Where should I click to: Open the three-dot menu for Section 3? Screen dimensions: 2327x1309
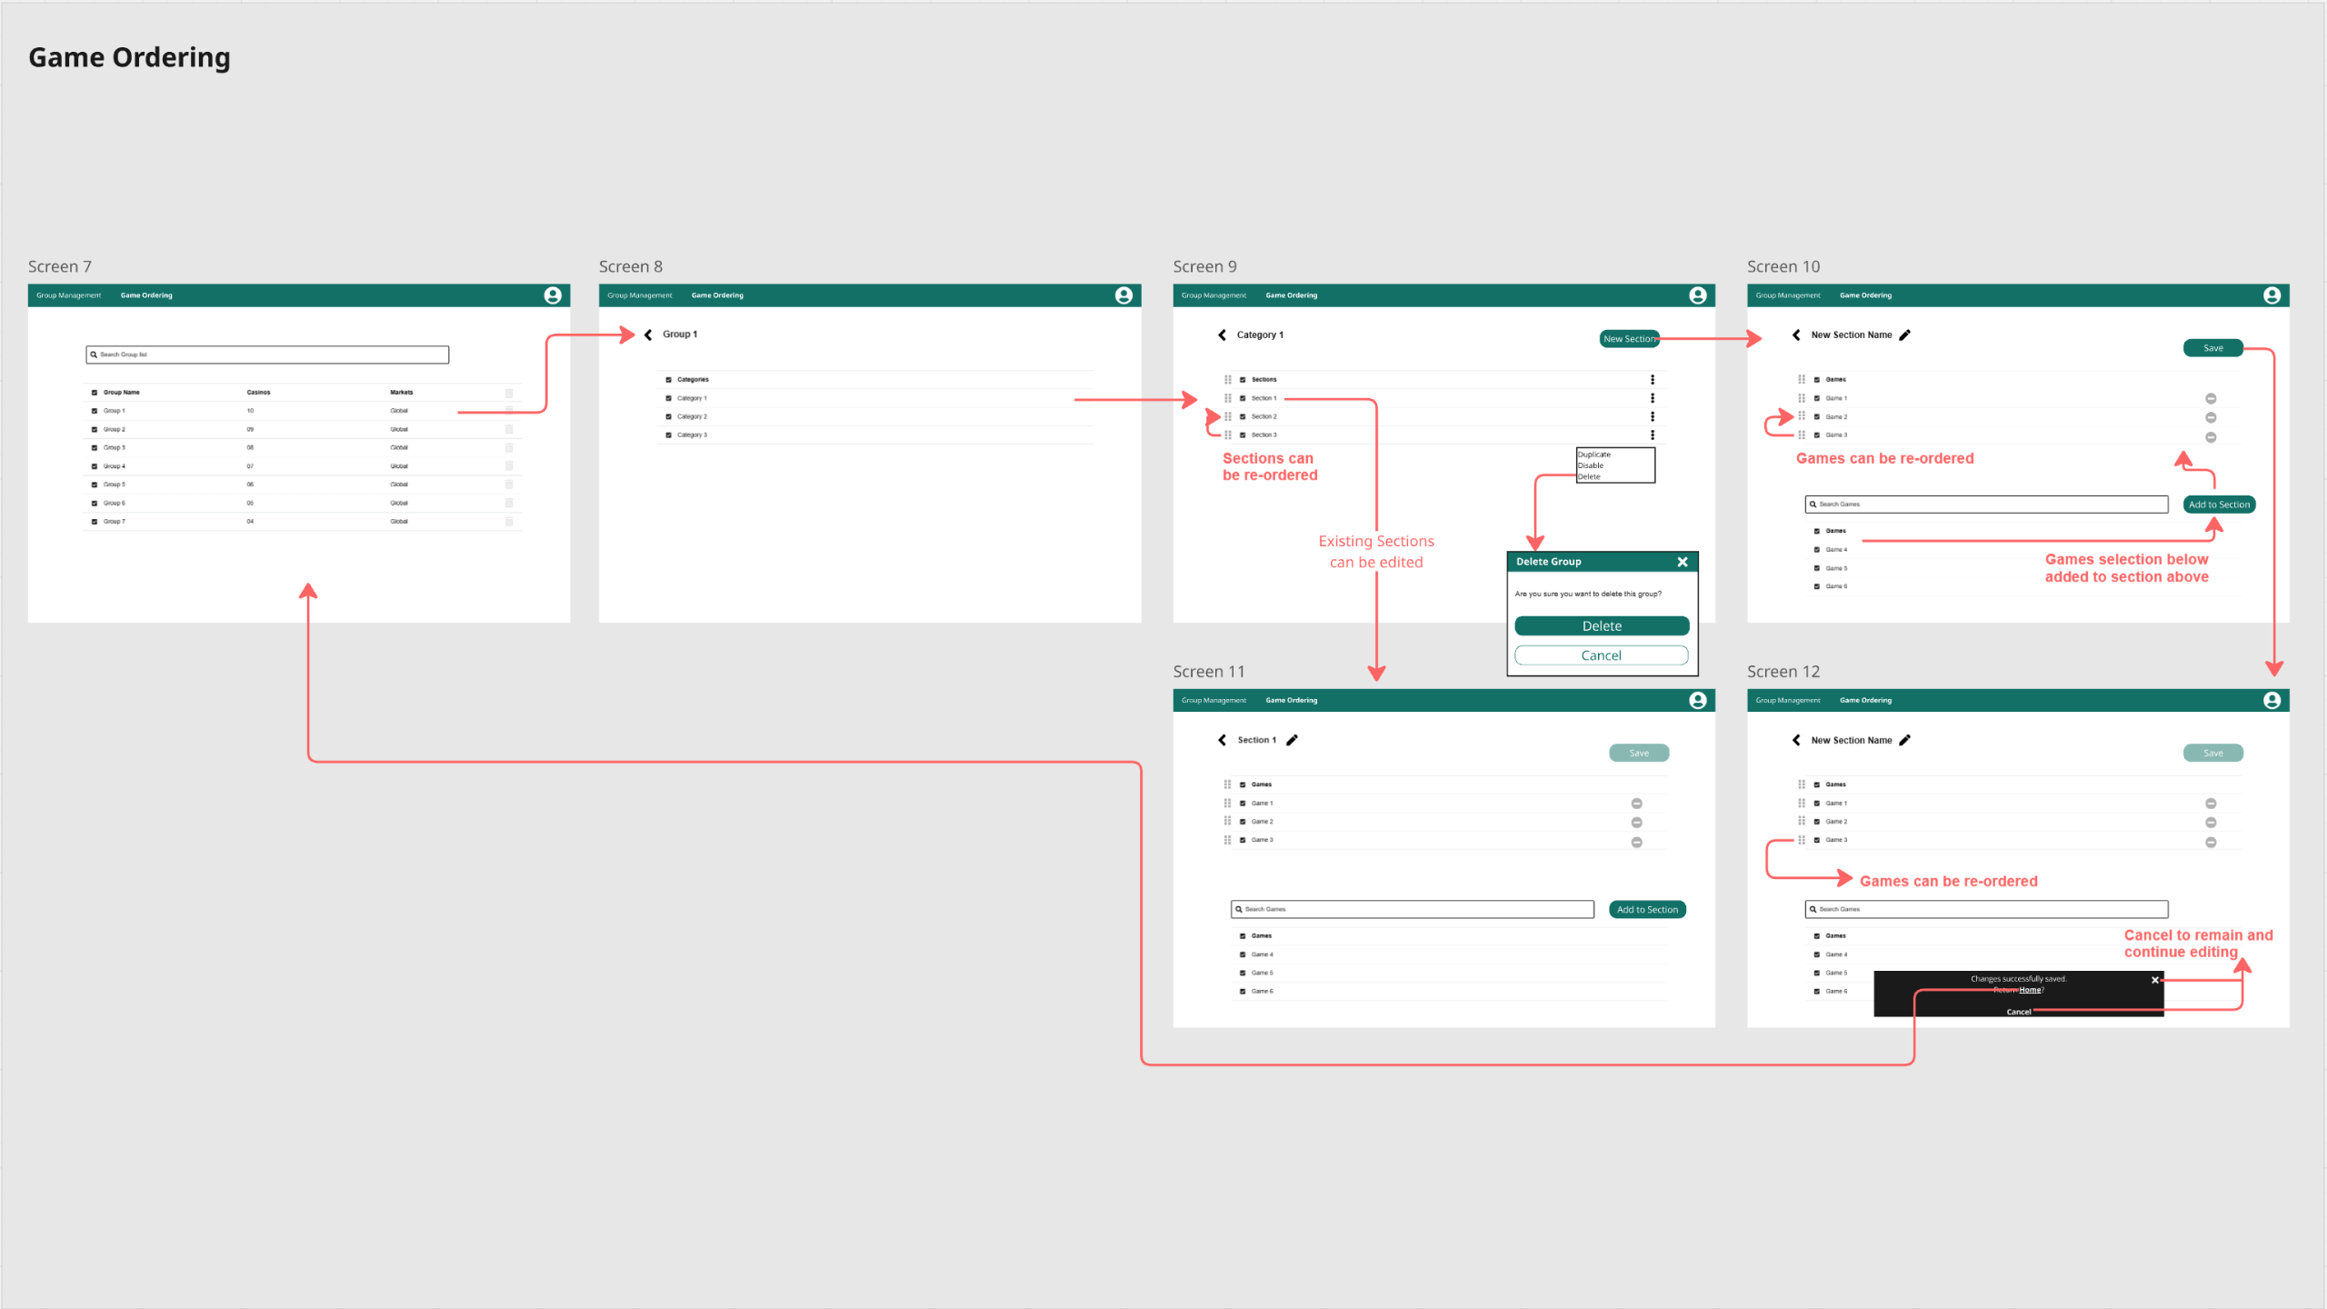pyautogui.click(x=1653, y=435)
